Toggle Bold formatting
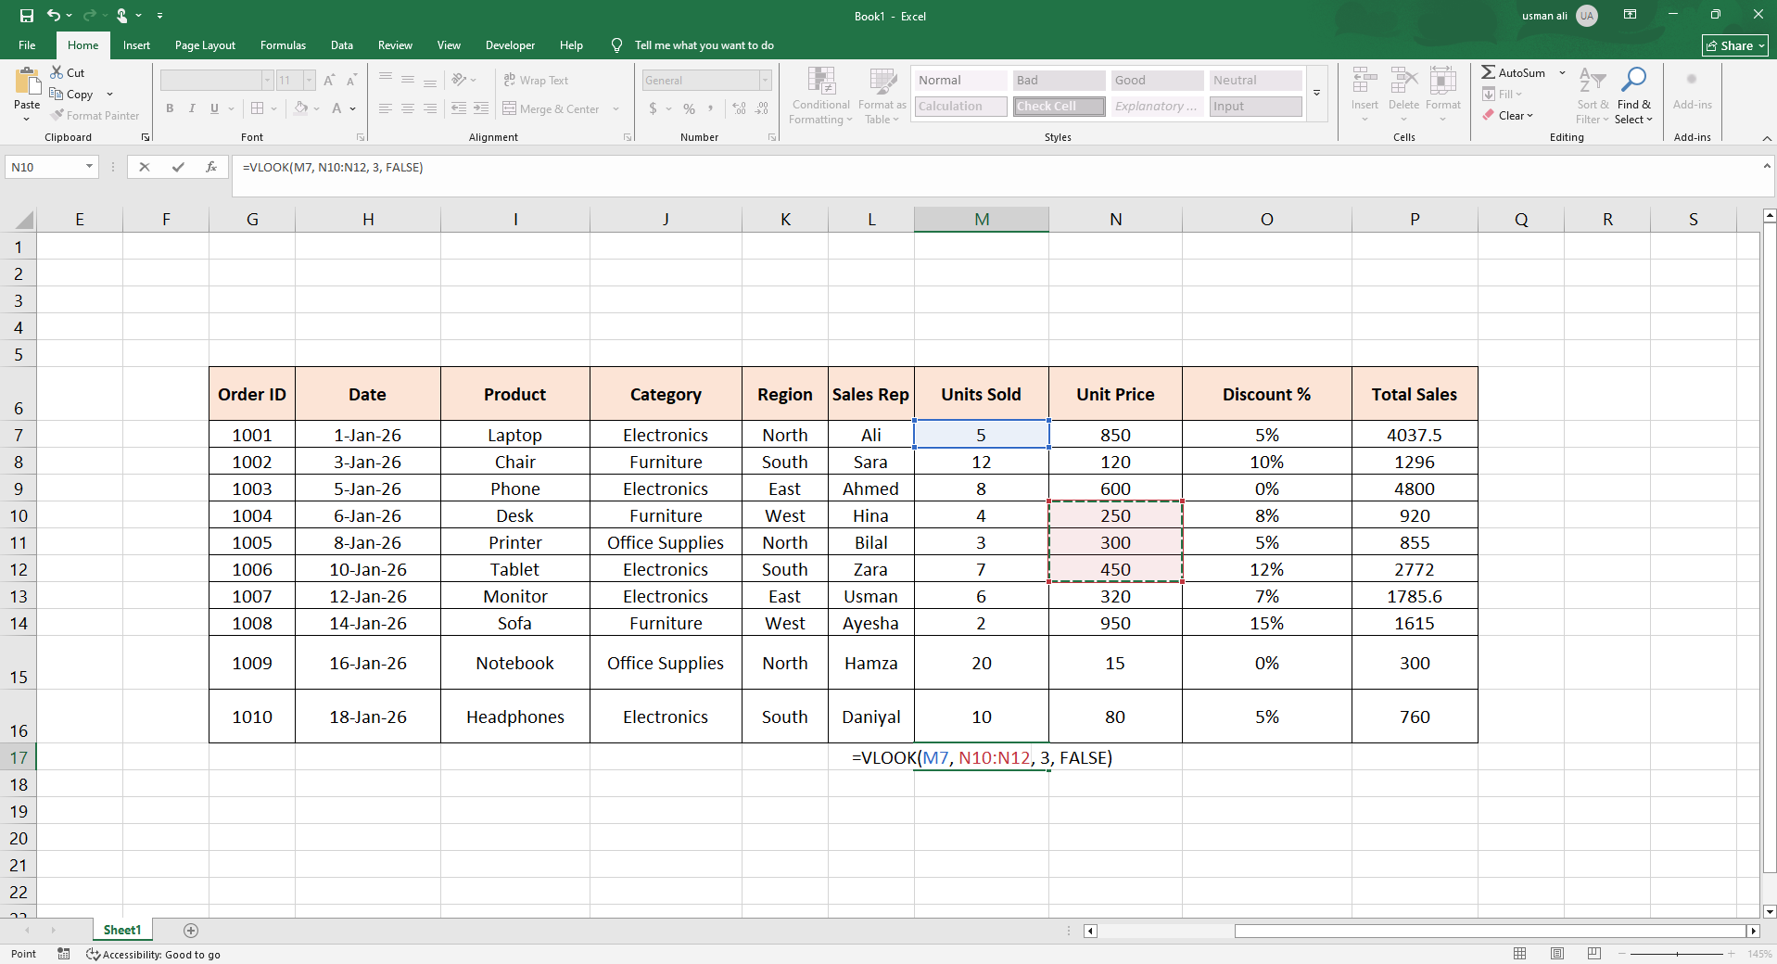This screenshot has height=964, width=1777. point(170,108)
